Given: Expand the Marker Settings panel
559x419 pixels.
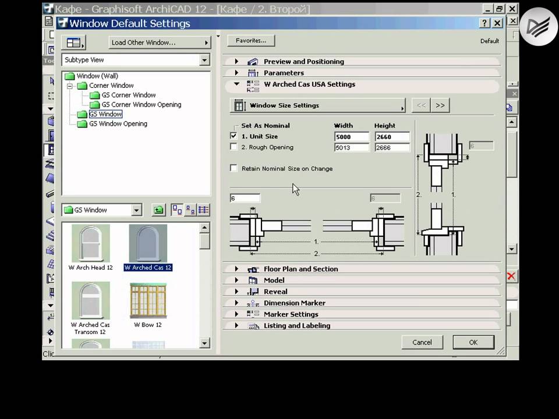Looking at the screenshot, I should [236, 314].
